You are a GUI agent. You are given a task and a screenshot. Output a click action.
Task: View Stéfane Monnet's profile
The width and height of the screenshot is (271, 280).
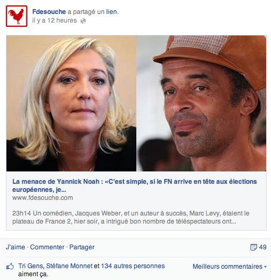click(69, 266)
